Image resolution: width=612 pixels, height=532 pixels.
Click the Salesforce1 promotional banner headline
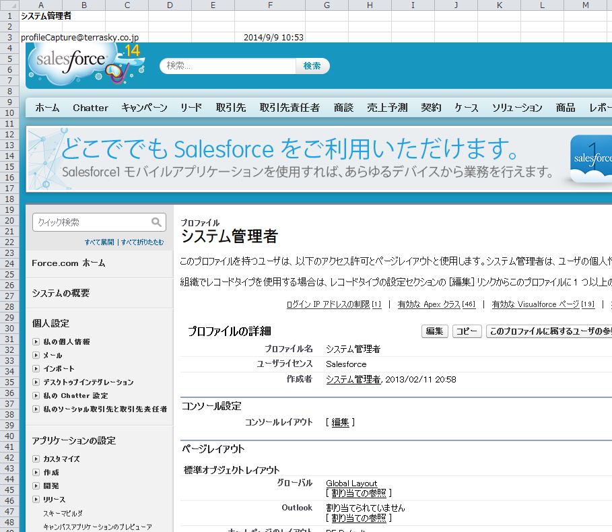pos(290,149)
